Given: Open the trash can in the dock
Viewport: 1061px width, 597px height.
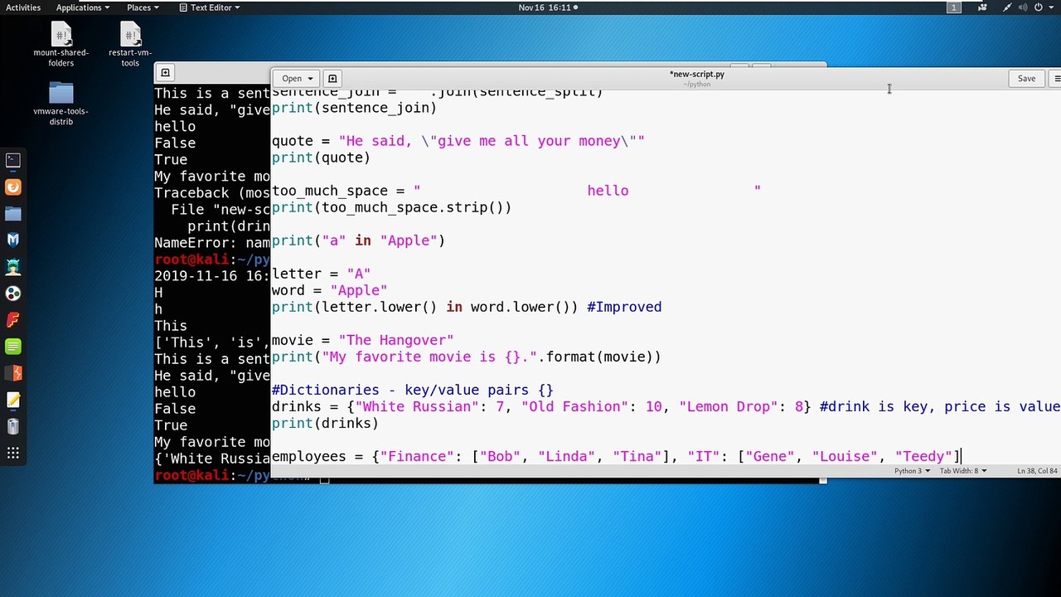Looking at the screenshot, I should click(12, 426).
